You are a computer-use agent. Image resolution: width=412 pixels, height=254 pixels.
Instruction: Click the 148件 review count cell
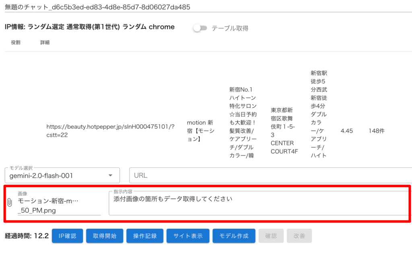(376, 131)
